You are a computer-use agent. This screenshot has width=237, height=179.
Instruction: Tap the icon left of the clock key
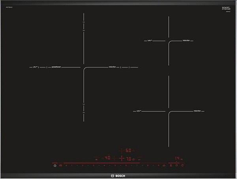[x=171, y=166]
